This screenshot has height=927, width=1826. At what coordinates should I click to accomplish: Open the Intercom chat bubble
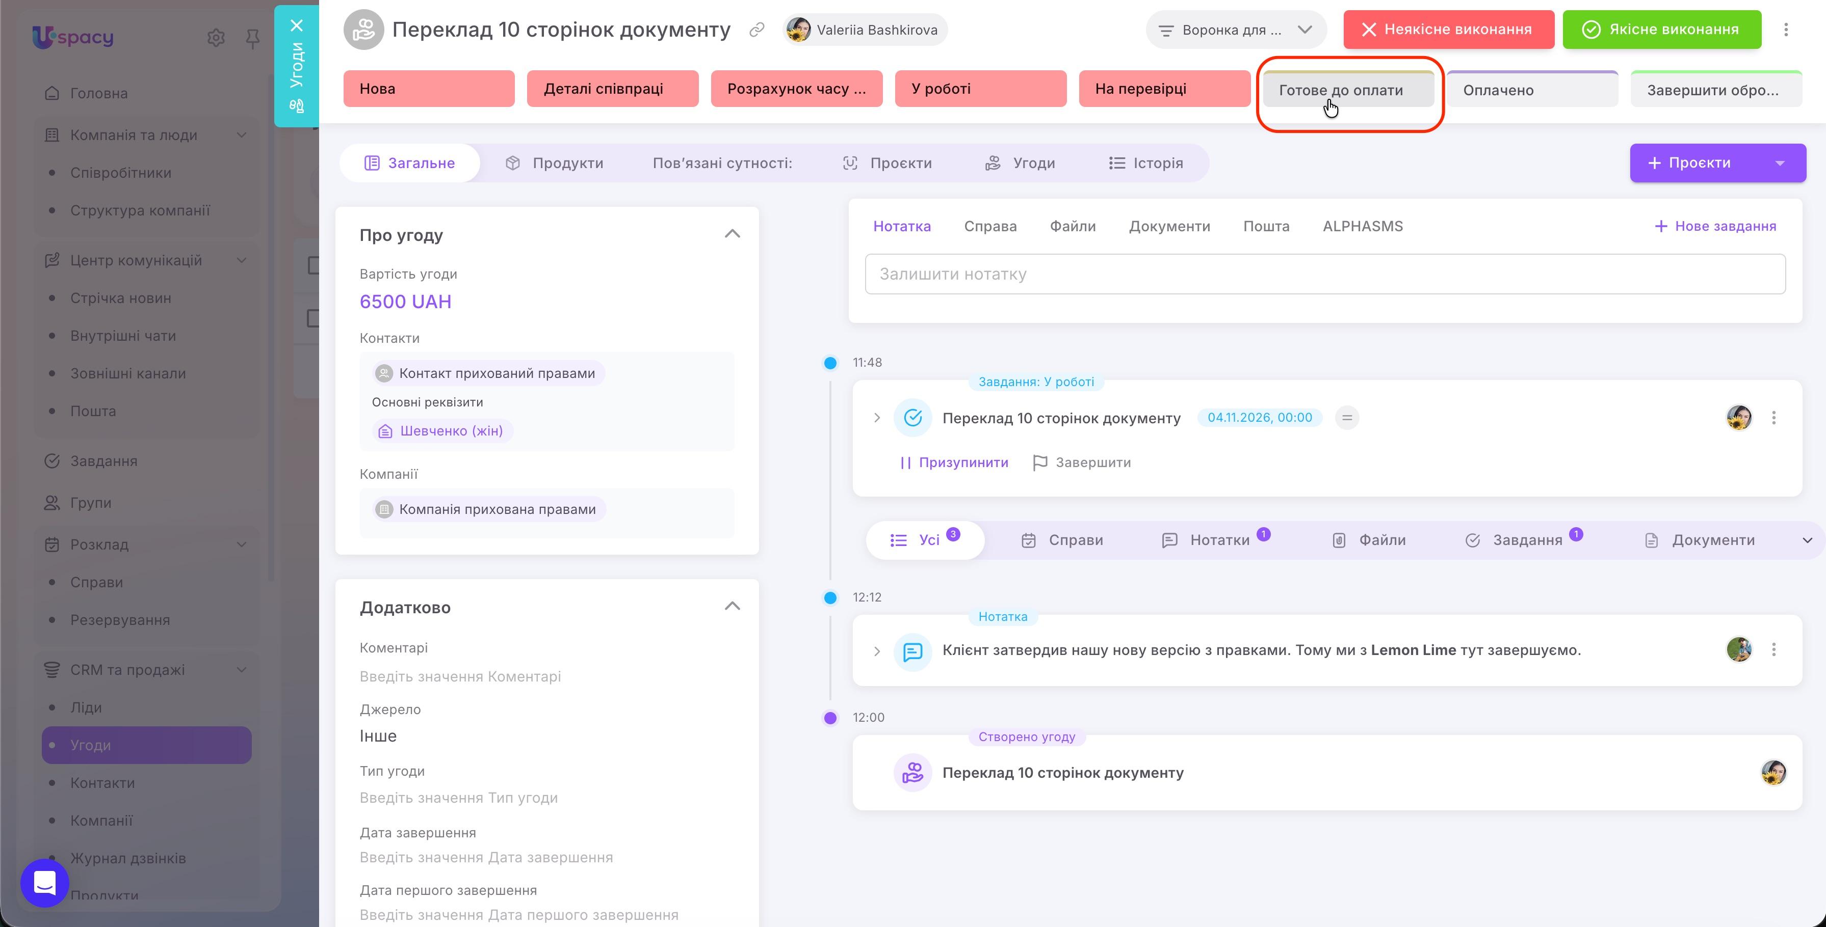45,882
